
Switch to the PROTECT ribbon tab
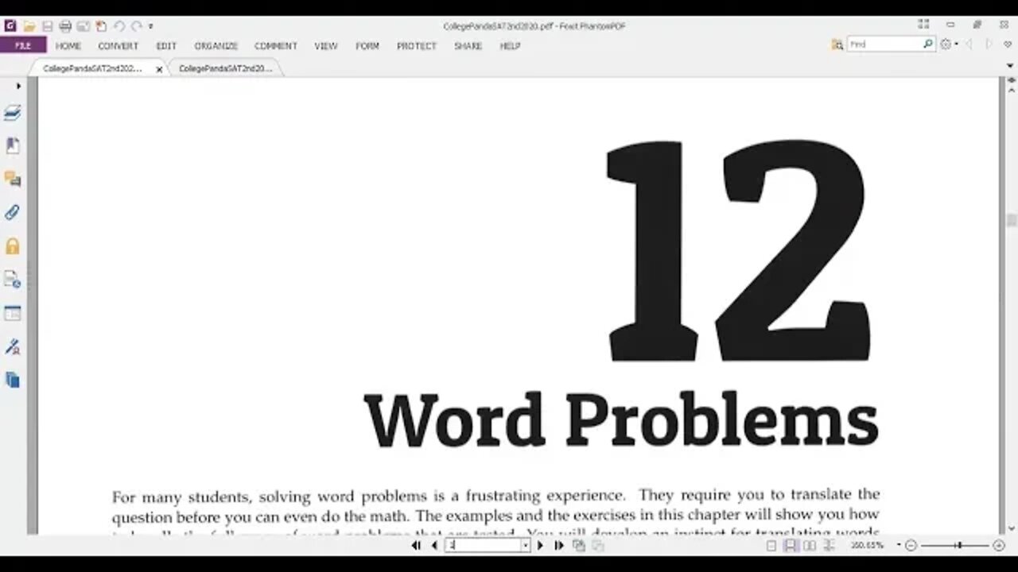pos(417,46)
